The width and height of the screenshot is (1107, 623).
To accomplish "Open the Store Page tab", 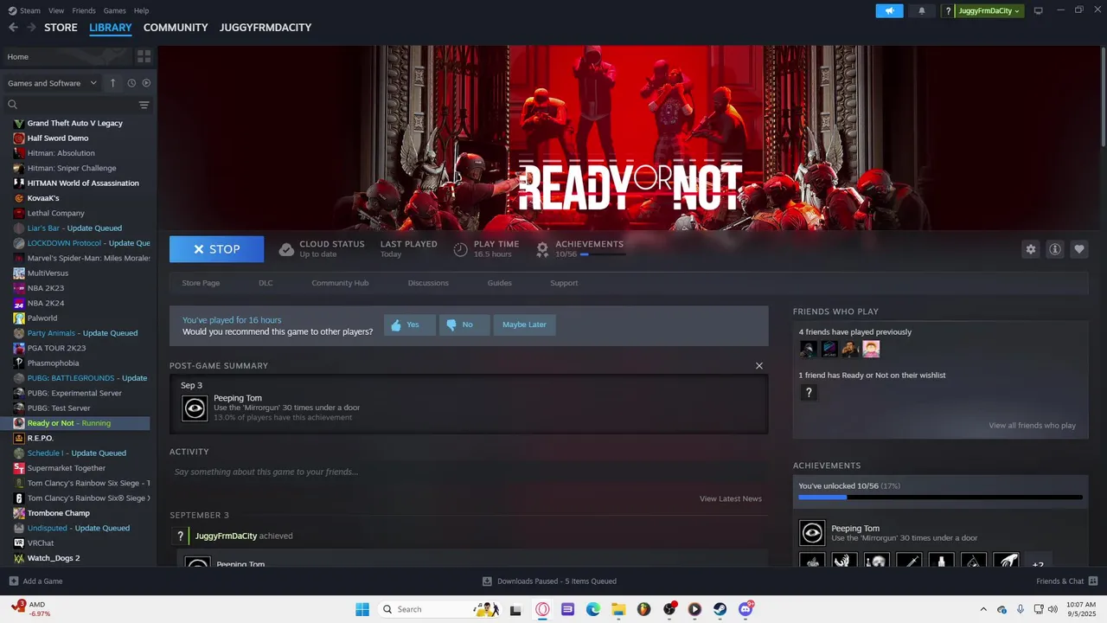I will coord(201,283).
